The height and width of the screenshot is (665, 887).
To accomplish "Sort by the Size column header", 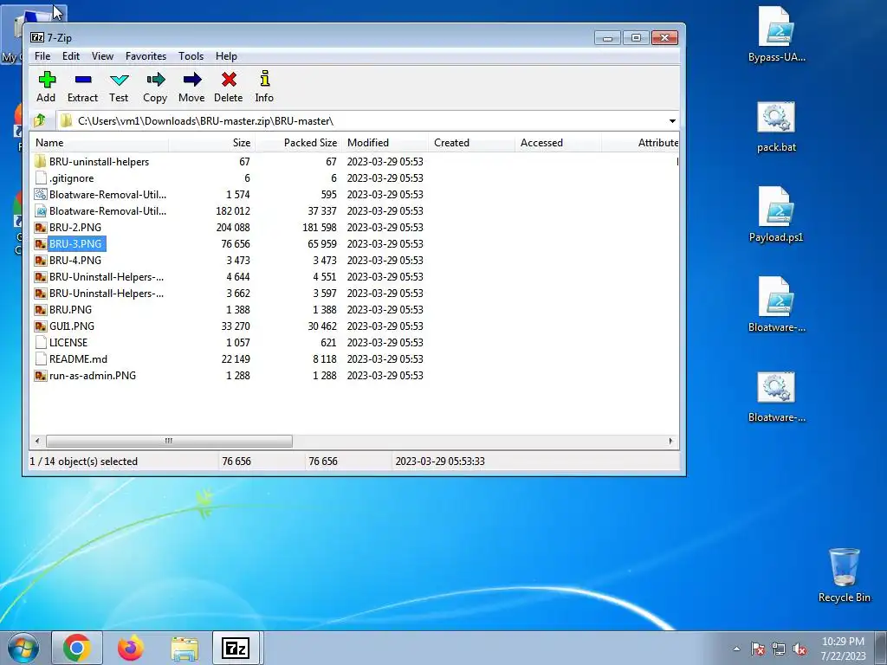I will pyautogui.click(x=211, y=143).
